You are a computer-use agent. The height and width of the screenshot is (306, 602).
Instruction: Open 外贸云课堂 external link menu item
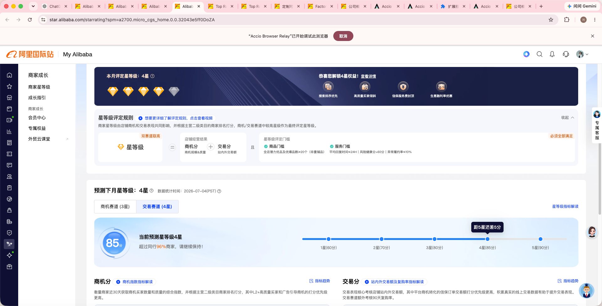pos(39,139)
